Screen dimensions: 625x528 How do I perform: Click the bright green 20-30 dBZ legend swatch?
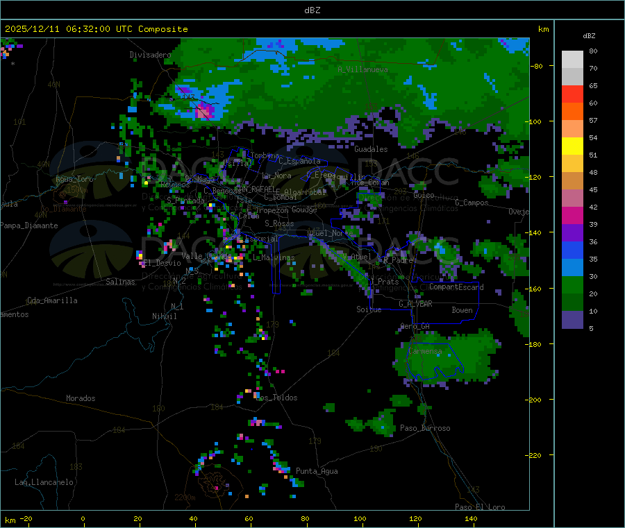(572, 285)
